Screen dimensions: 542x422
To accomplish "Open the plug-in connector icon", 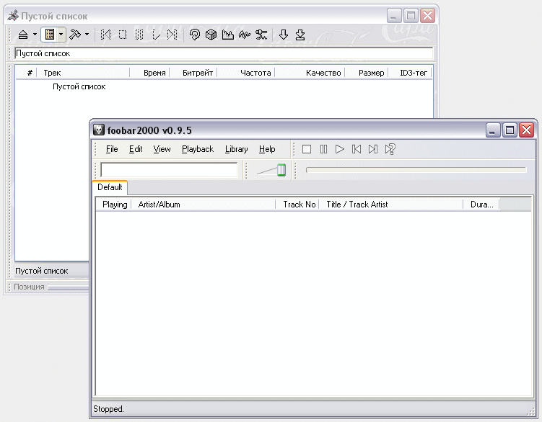I will tap(261, 35).
